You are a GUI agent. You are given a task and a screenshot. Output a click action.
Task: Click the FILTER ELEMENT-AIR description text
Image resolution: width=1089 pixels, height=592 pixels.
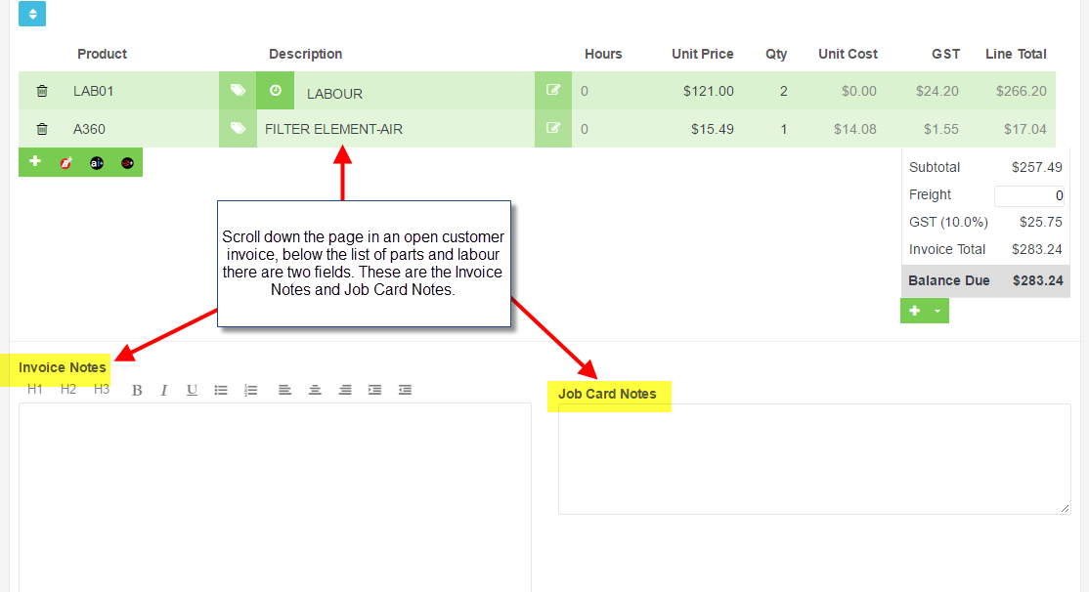[333, 129]
